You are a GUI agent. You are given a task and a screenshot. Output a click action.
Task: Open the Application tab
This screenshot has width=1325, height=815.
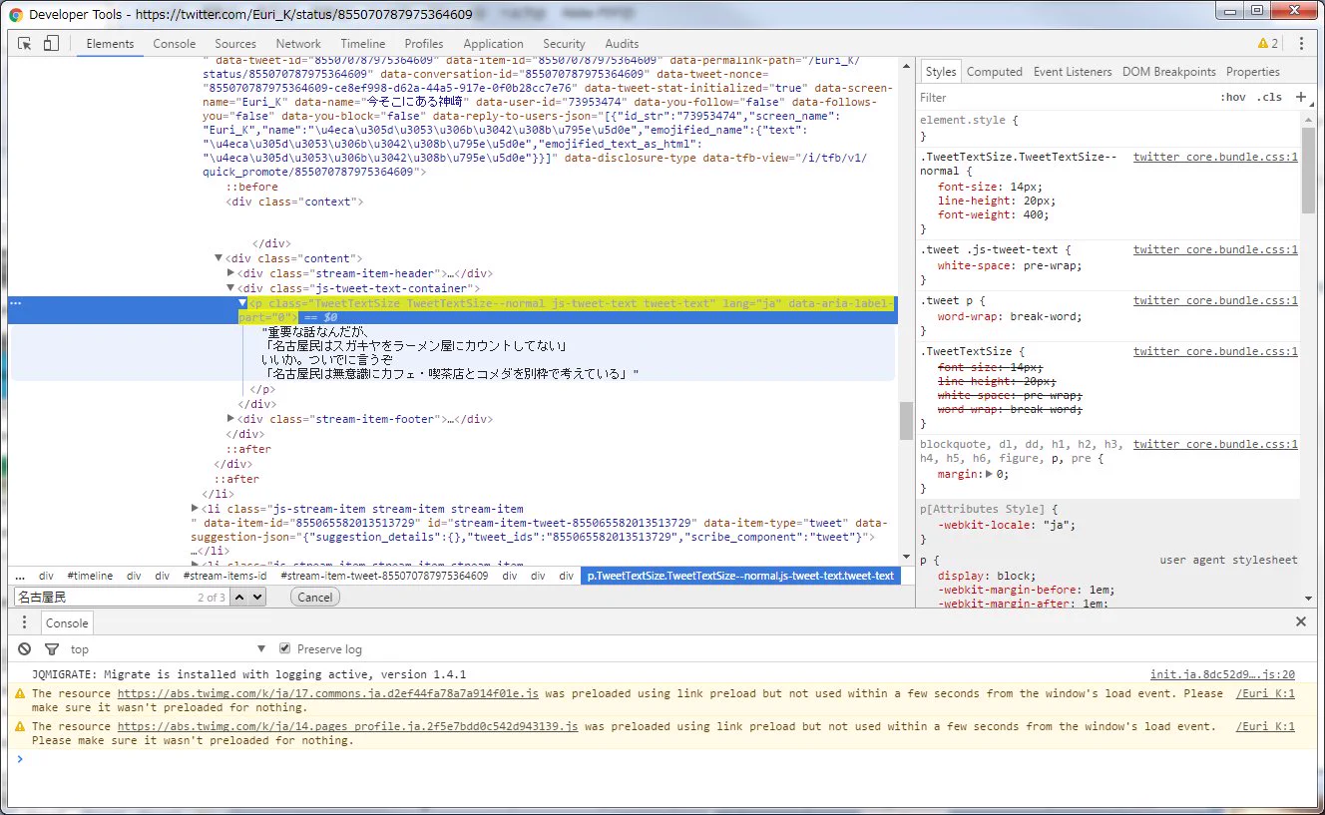493,44
